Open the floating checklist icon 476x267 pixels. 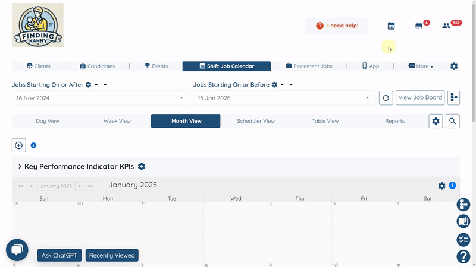point(464,240)
